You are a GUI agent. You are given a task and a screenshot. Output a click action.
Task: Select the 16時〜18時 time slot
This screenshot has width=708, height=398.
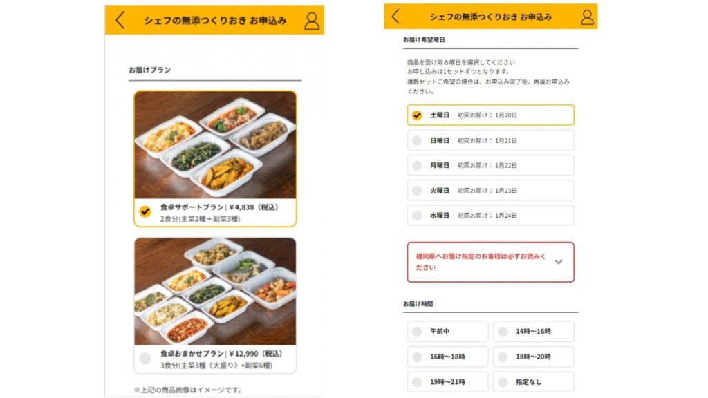click(447, 357)
